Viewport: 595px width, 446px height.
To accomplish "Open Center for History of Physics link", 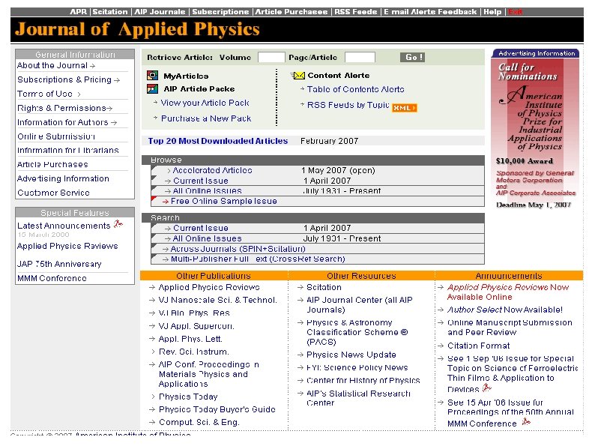I will click(x=363, y=380).
